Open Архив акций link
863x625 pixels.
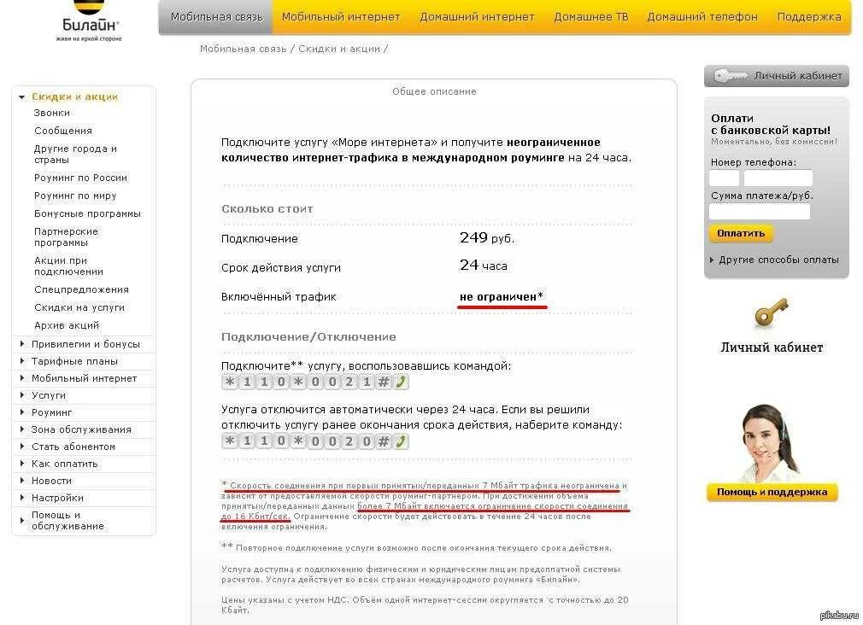pos(67,325)
